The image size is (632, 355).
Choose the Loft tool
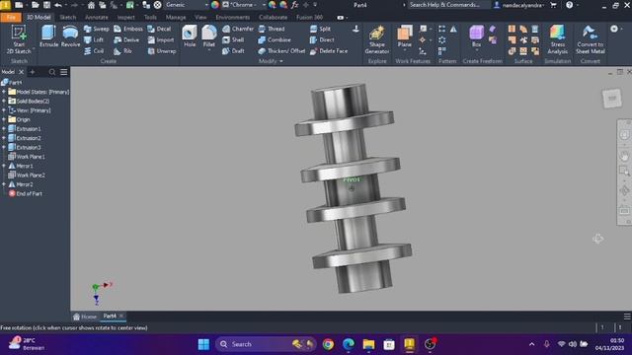(x=94, y=39)
